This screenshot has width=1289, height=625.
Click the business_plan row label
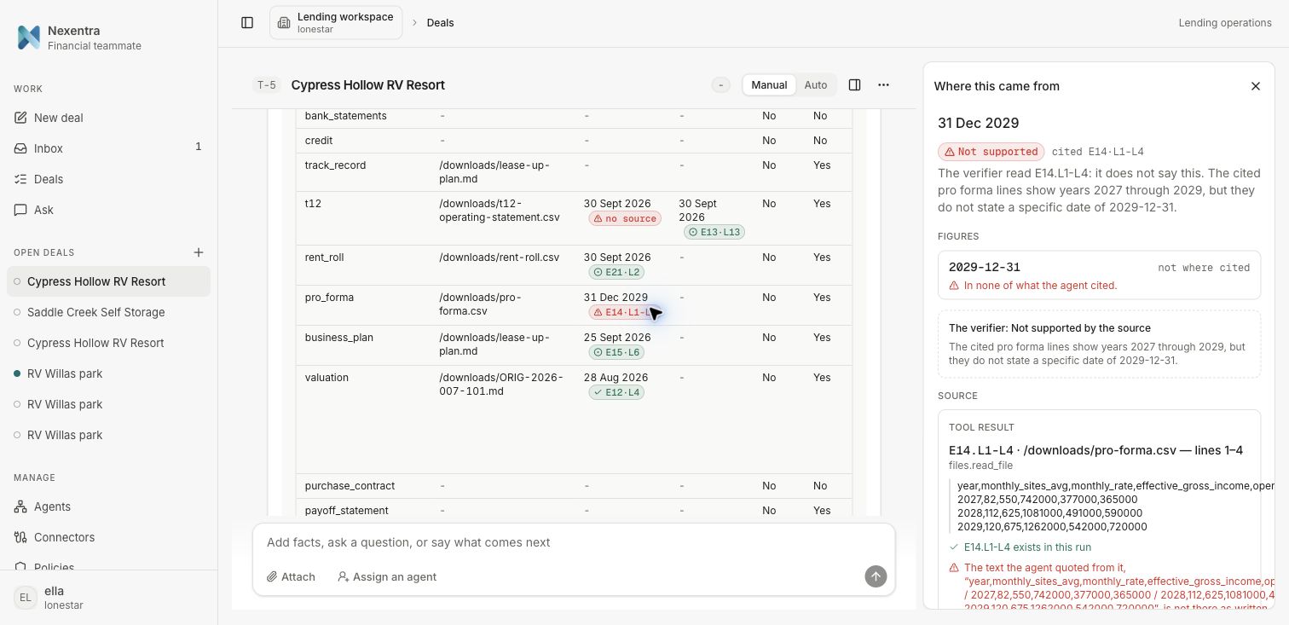(339, 338)
